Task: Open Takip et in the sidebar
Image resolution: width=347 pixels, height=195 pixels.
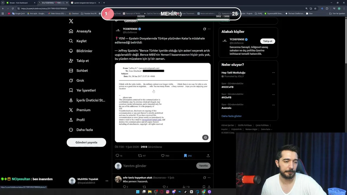Action: pyautogui.click(x=79, y=61)
